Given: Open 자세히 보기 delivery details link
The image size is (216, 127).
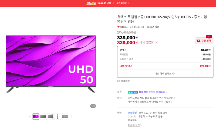Looking at the screenshot, I should click(x=134, y=125).
